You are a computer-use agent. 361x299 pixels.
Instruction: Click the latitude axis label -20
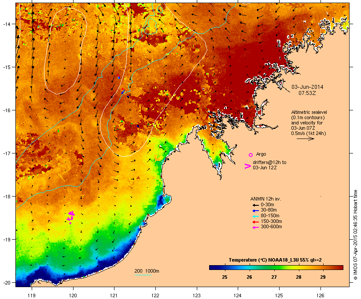[x=6, y=282]
